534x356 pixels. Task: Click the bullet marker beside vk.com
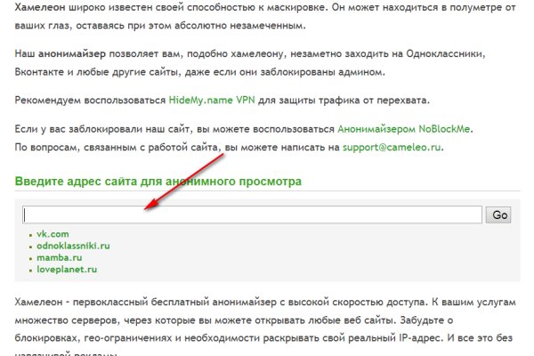30,234
